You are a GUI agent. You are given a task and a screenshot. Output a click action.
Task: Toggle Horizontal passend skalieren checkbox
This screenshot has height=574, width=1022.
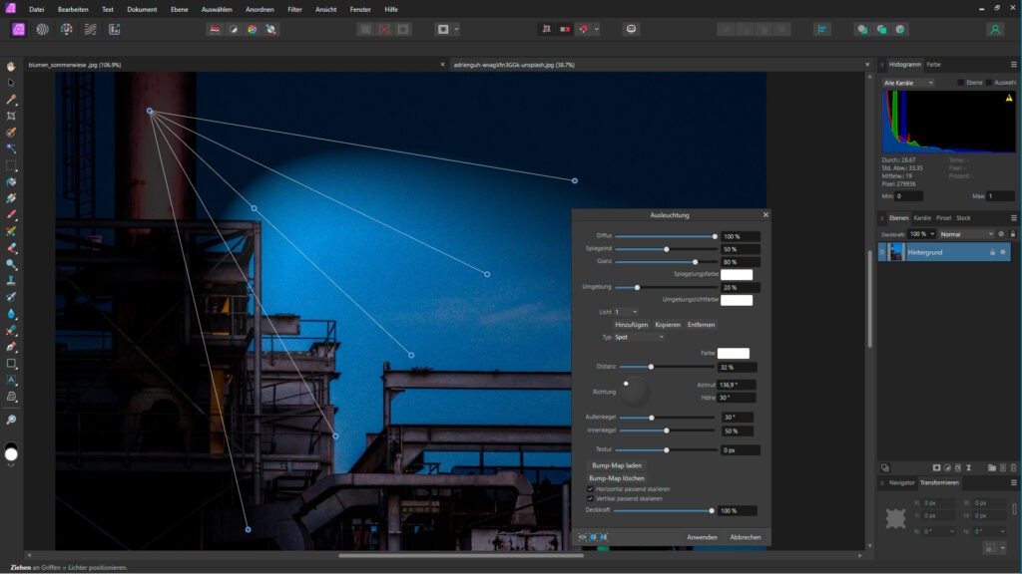pos(590,488)
